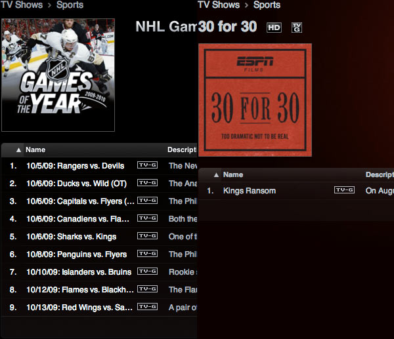Sort NHL episodes by Name column
Screen dimensions: 394x339
(x=35, y=150)
